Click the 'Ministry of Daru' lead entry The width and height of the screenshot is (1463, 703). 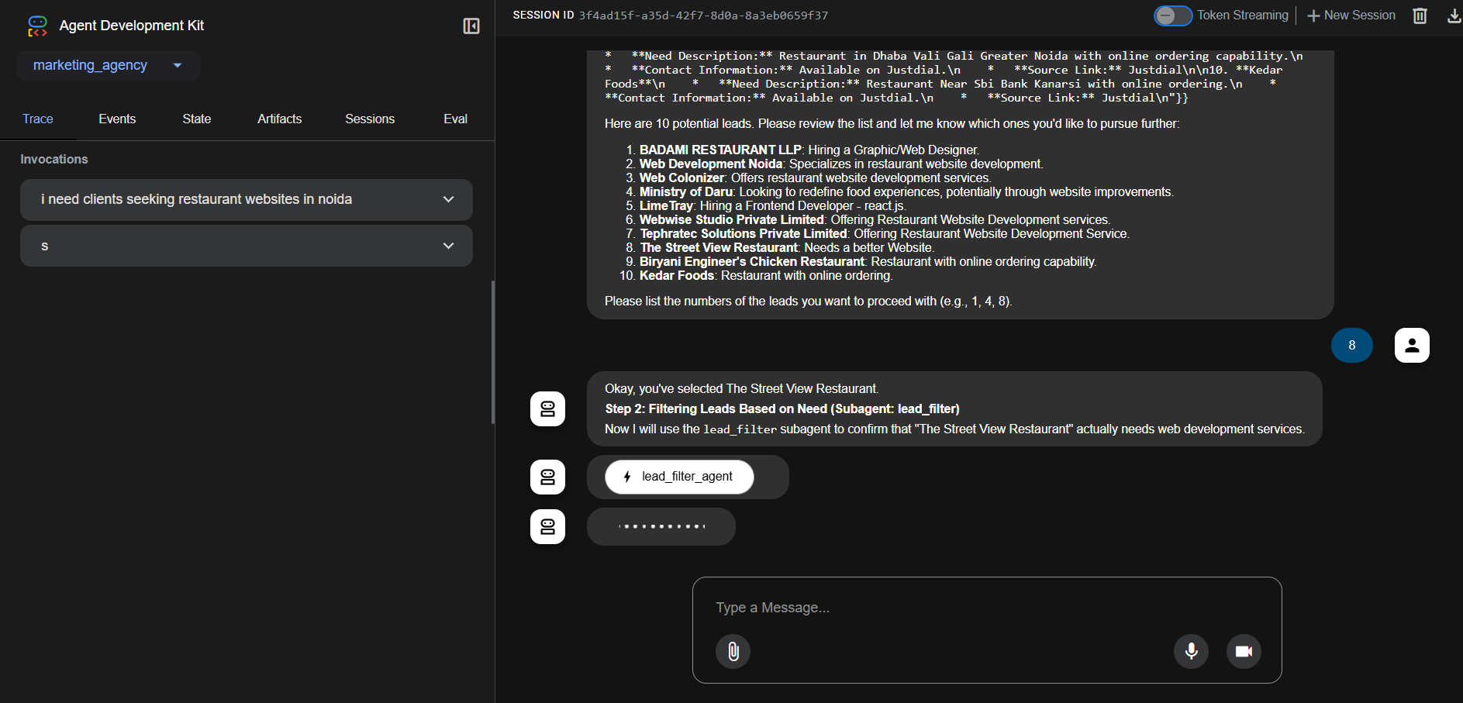906,191
